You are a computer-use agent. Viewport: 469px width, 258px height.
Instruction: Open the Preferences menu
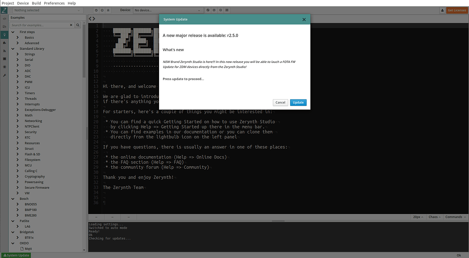coord(54,3)
